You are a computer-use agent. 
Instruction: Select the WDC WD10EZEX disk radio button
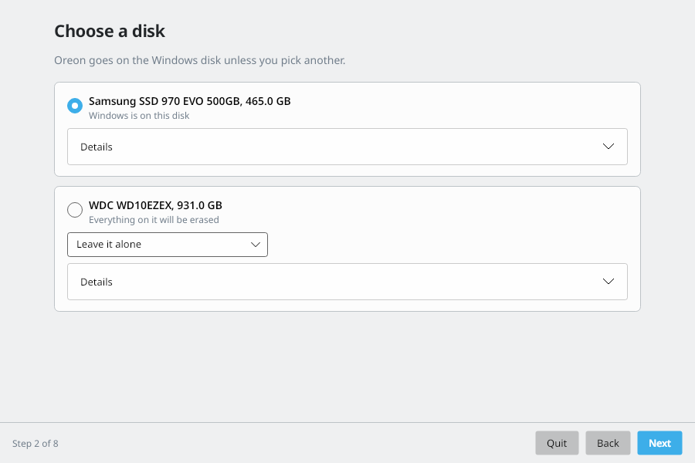tap(75, 210)
